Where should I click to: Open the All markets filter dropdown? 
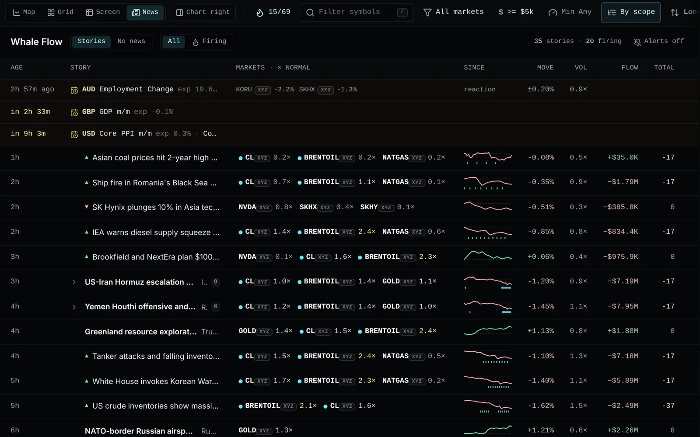(x=453, y=12)
